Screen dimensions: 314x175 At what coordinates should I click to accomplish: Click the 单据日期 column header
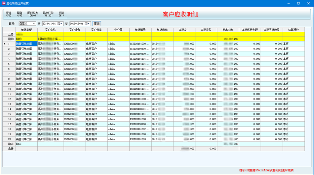162,30
